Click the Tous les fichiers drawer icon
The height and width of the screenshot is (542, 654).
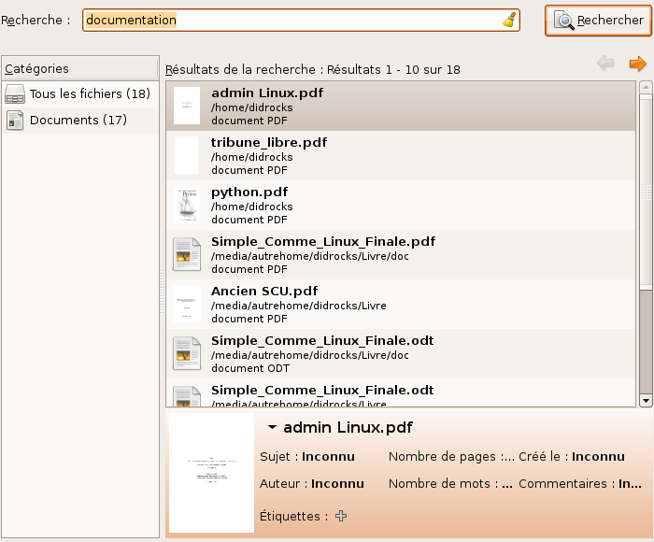pos(15,93)
